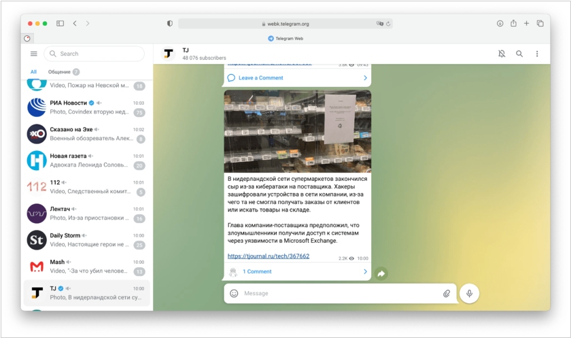Viewport: 571px width, 338px height.
Task: Open the Mash channel chat
Action: tap(87, 267)
